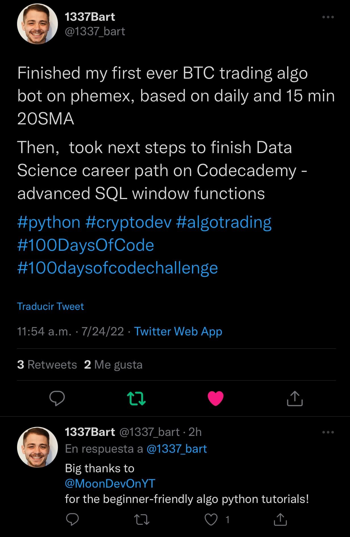
Task: Undo the retweet on main tweet
Action: click(x=136, y=398)
